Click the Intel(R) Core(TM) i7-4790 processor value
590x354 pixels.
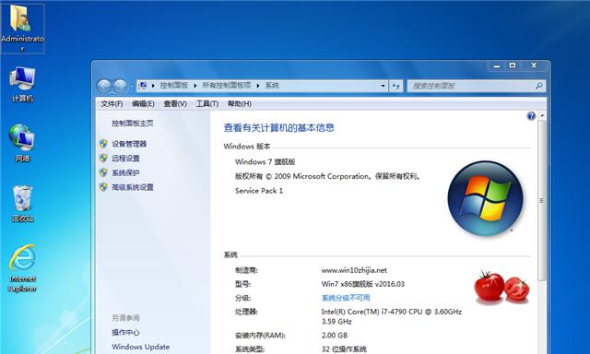(x=391, y=316)
